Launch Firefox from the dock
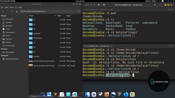Image resolution: width=175 pixels, height=98 pixels. tap(126, 94)
